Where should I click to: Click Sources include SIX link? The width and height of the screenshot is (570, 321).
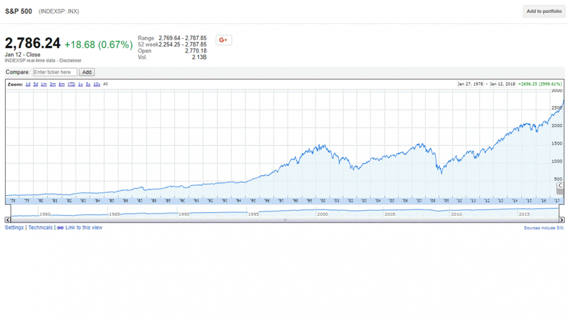(544, 228)
